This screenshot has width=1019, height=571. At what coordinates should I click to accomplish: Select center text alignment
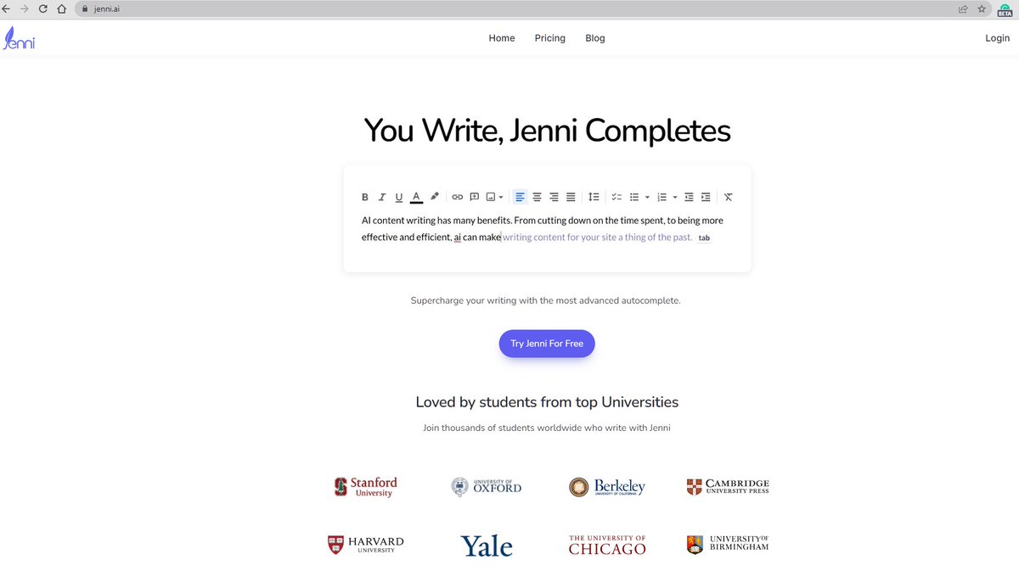[x=538, y=197]
